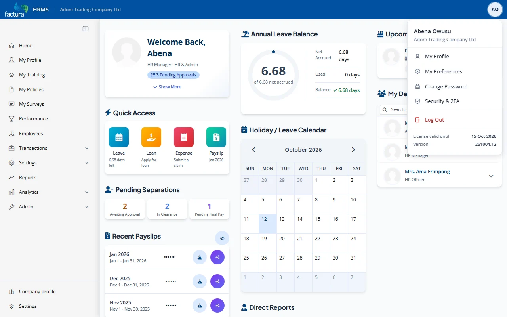Viewport: 507px width, 317px height.
Task: Go to previous month in calendar
Action: pos(254,150)
